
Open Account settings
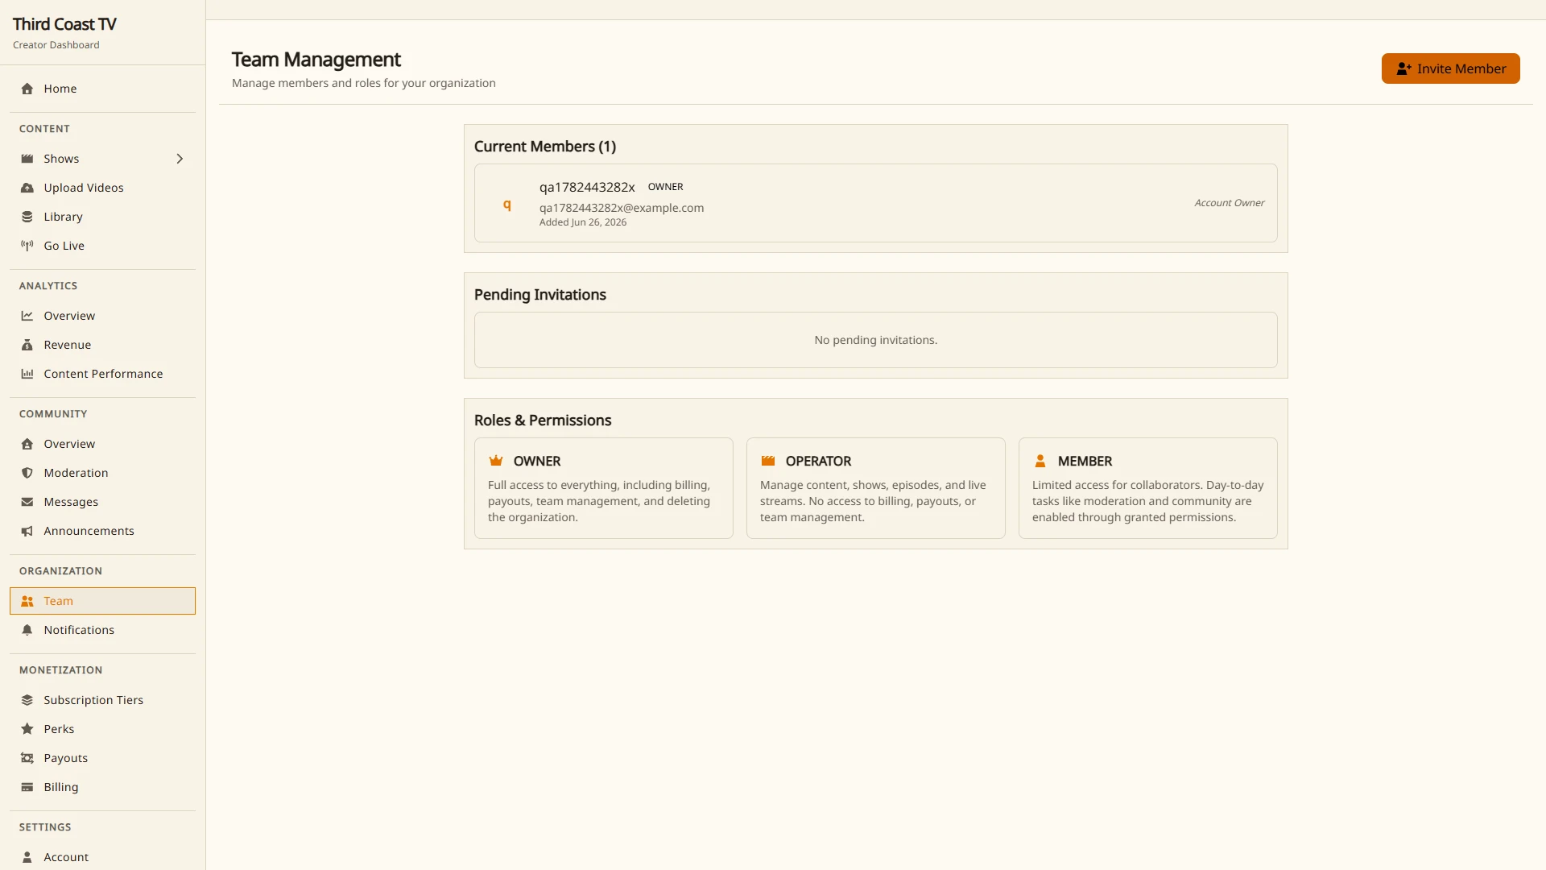click(102, 857)
